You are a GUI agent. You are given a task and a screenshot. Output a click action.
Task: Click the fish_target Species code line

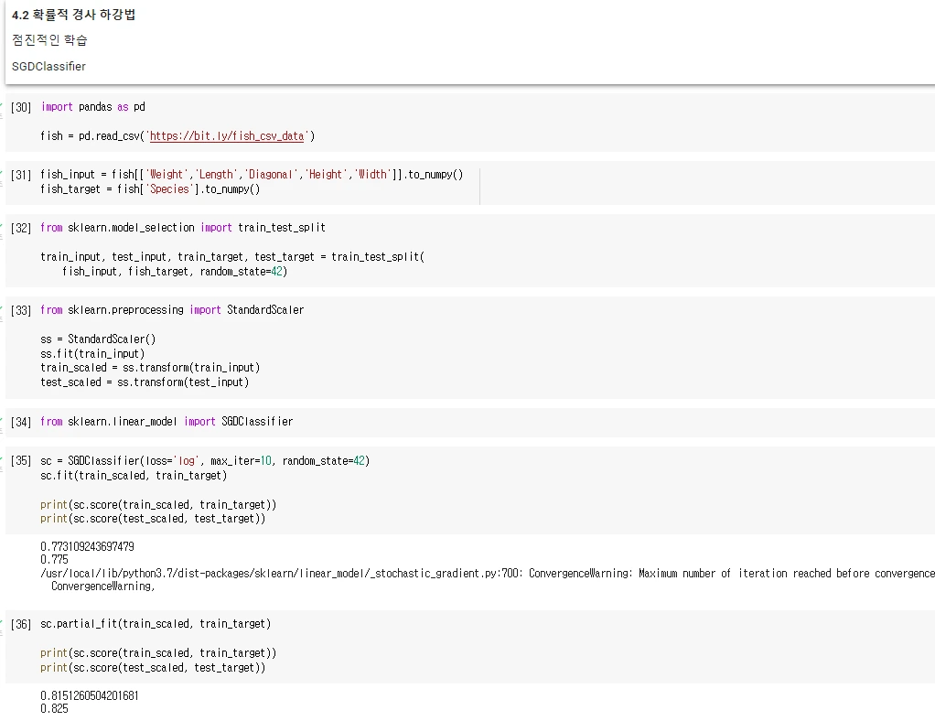click(x=150, y=189)
